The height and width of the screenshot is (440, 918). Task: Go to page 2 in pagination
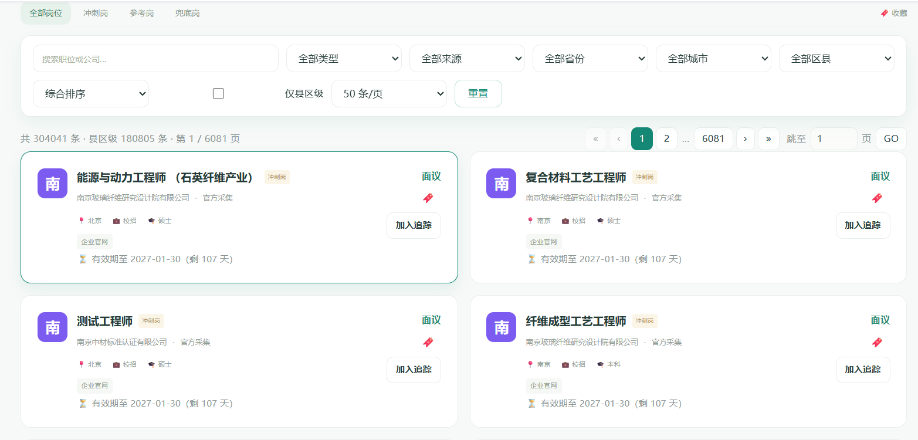click(666, 139)
